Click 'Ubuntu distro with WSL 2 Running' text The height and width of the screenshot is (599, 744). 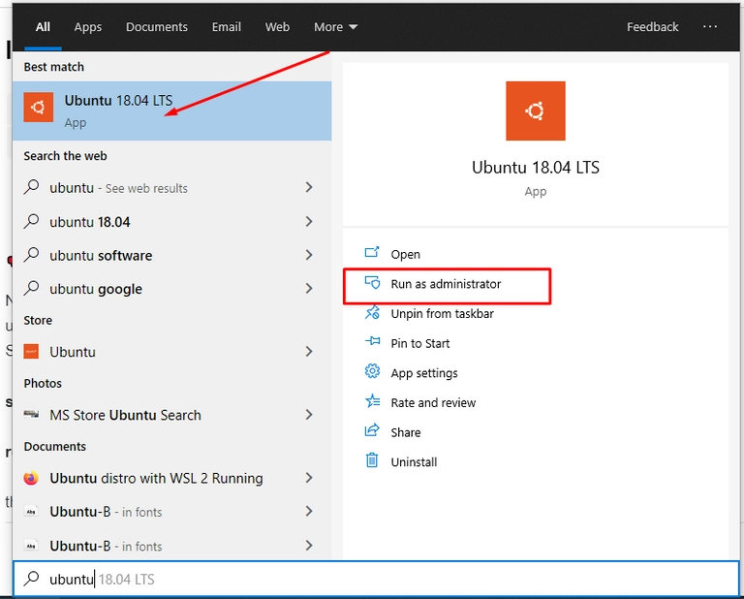click(156, 478)
